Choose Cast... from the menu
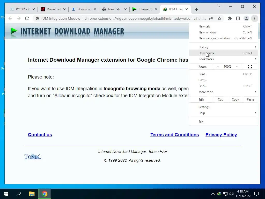The height and width of the screenshot is (199, 265). click(223, 80)
